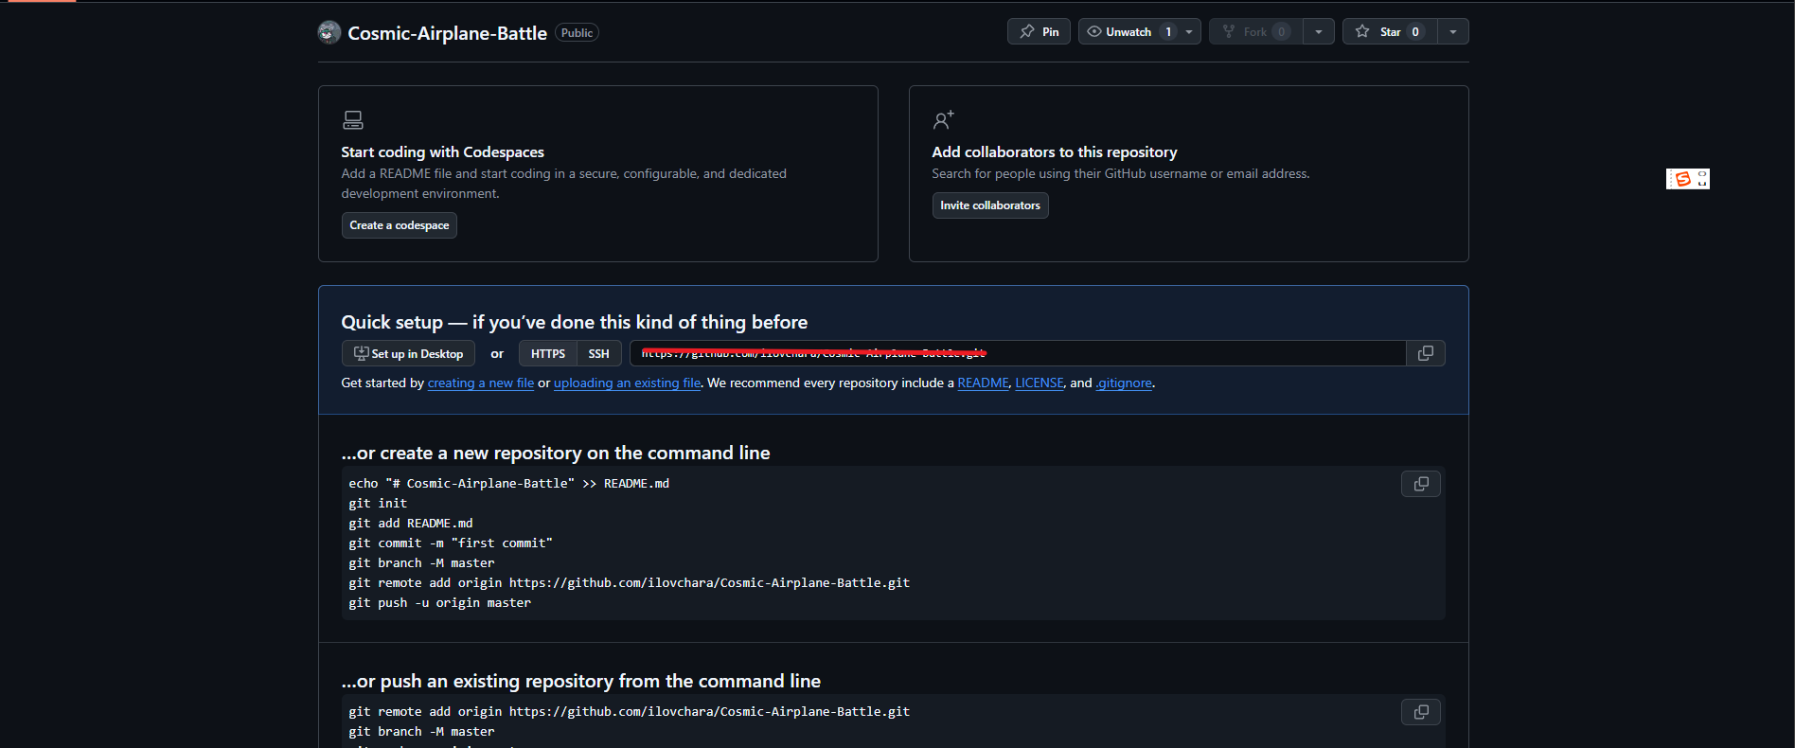
Task: Open the LICENSE link
Action: point(1040,383)
